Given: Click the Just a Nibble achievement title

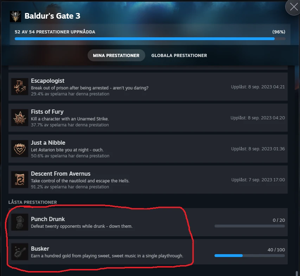Looking at the screenshot, I should [48, 143].
